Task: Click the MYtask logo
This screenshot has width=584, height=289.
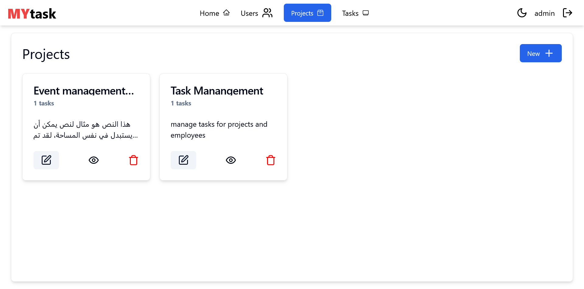Action: 32,14
